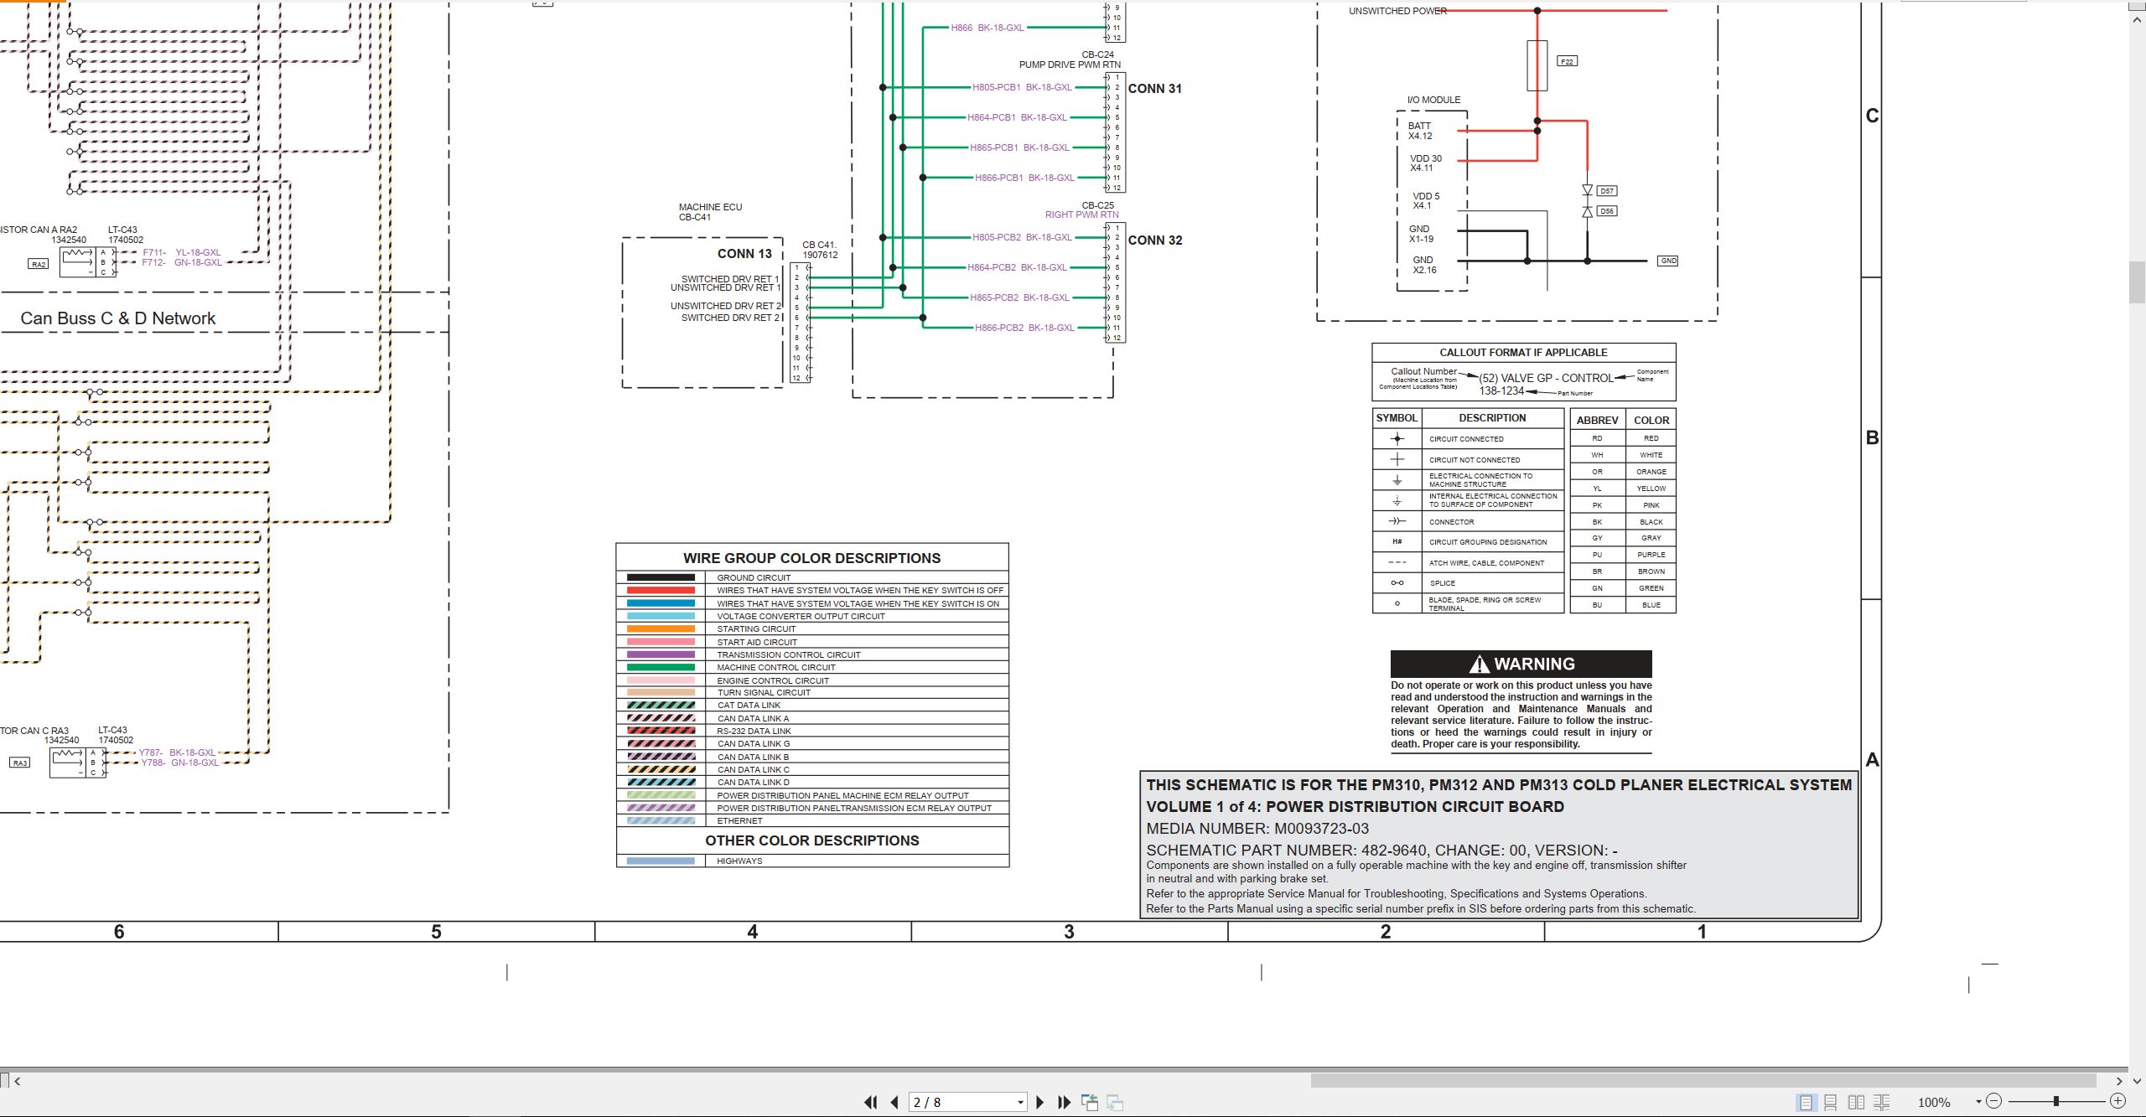The width and height of the screenshot is (2146, 1117).
Task: Click the WIRE GROUP COLOR DESCRIPTIONS title
Action: point(811,558)
